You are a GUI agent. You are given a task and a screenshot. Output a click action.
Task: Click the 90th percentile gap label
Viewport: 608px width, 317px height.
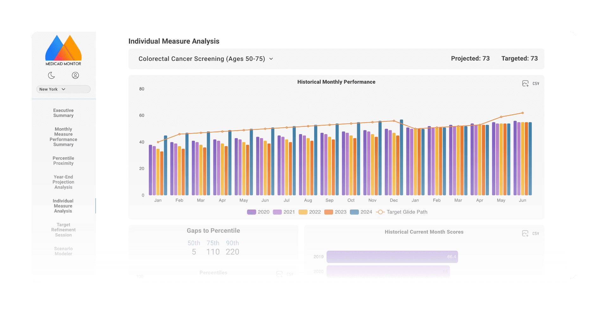pyautogui.click(x=232, y=243)
